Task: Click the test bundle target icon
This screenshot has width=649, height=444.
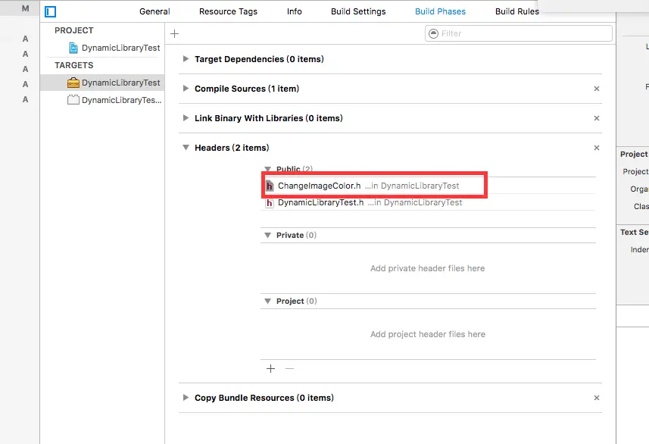Action: tap(73, 100)
